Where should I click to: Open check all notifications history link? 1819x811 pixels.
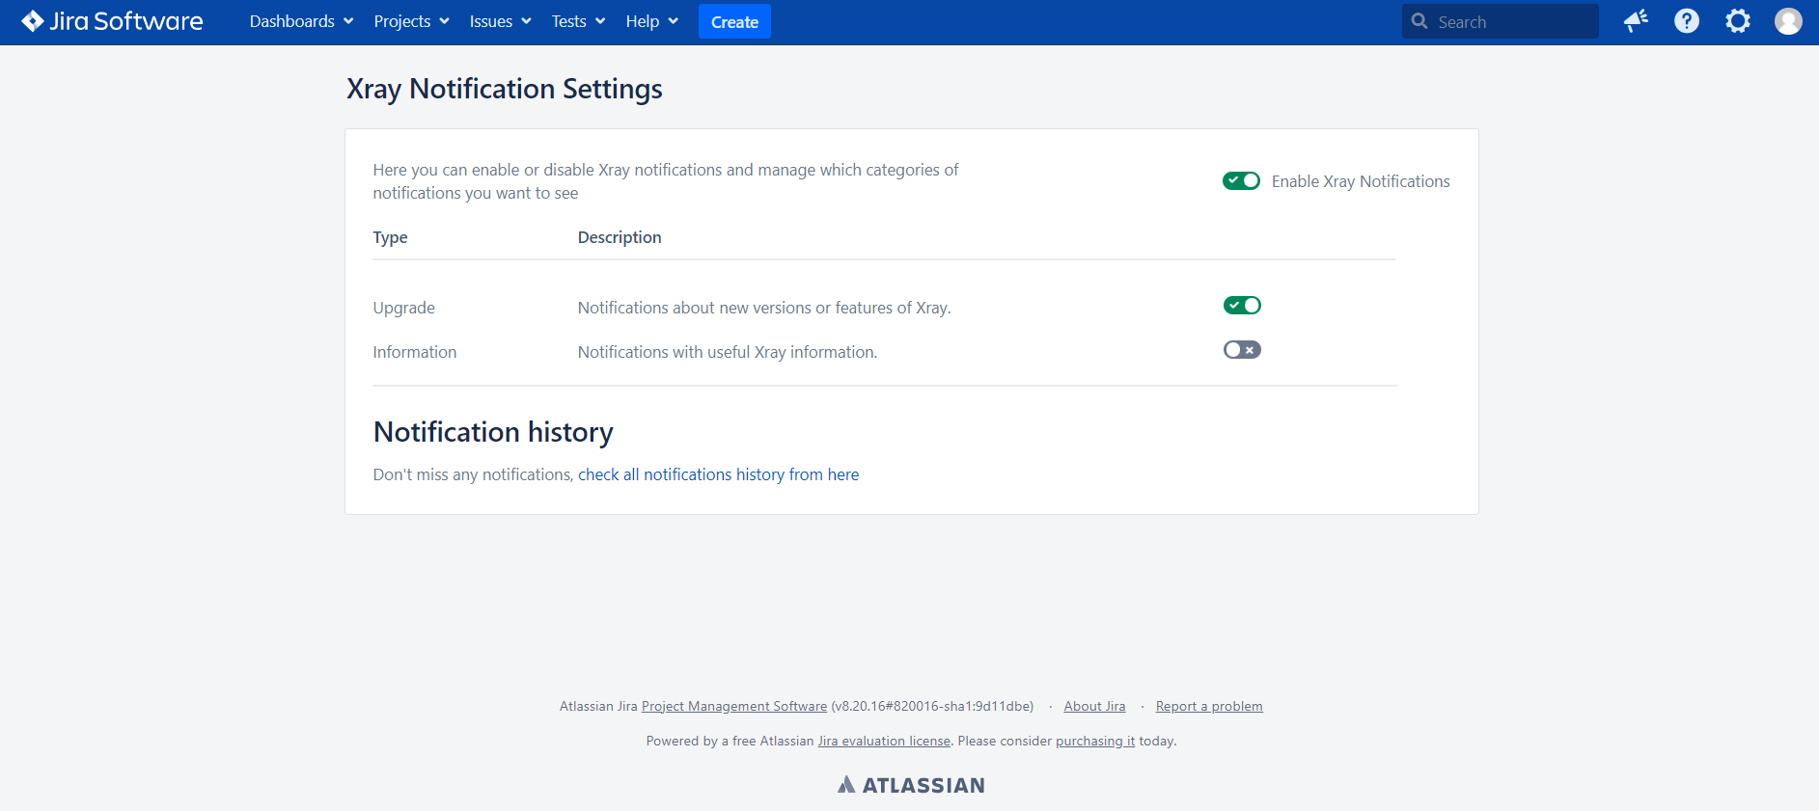click(x=718, y=474)
